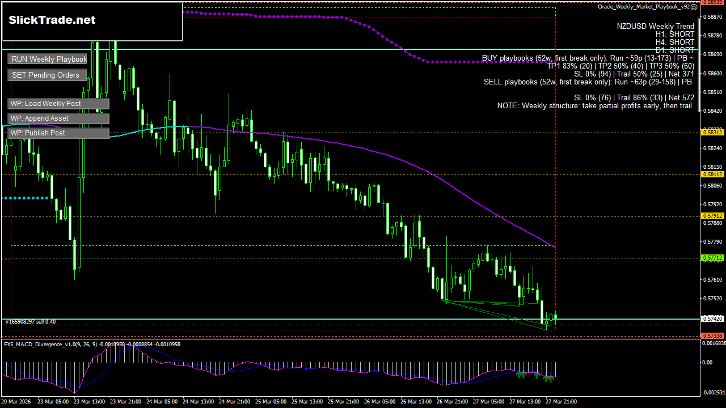Image resolution: width=726 pixels, height=408 pixels.
Task: Click the TP1 83% (20) targets line
Action: tap(621, 66)
